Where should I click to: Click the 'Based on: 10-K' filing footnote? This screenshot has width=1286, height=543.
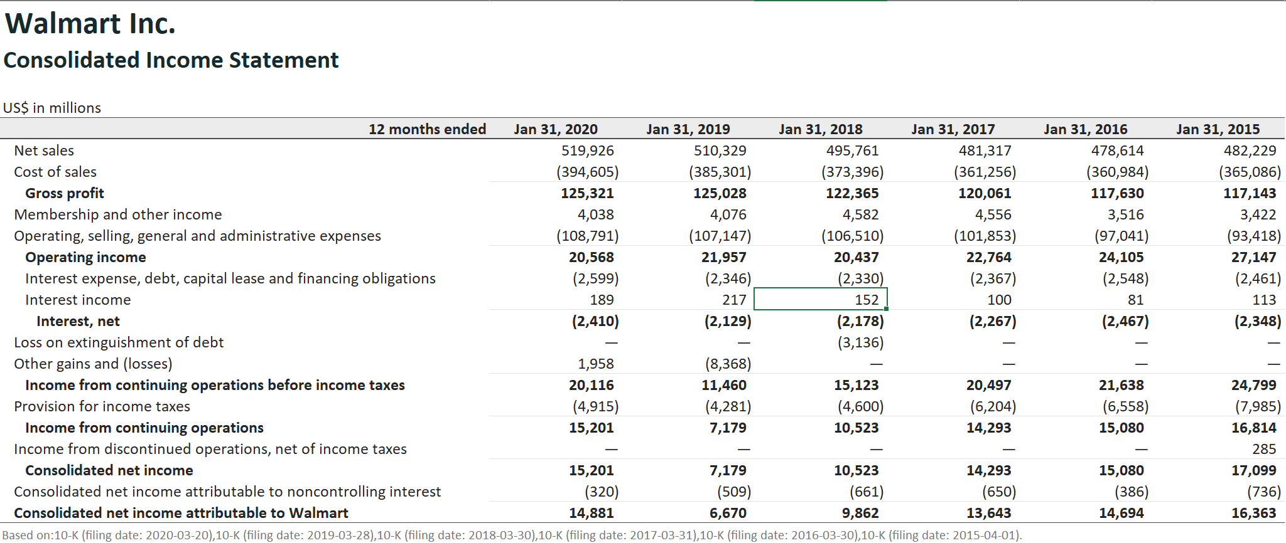coord(512,535)
